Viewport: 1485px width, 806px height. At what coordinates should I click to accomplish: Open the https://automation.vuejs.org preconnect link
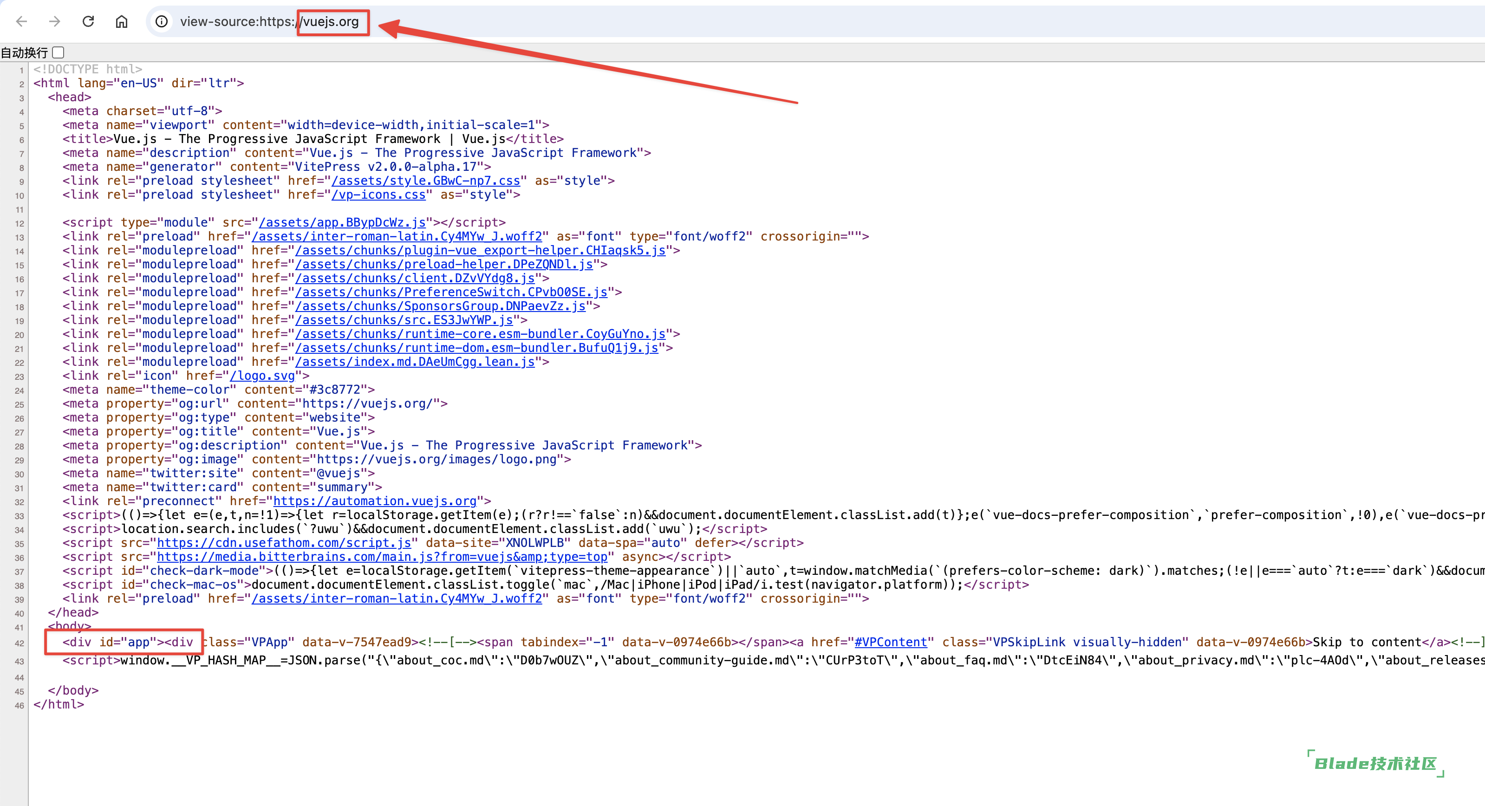[x=375, y=501]
